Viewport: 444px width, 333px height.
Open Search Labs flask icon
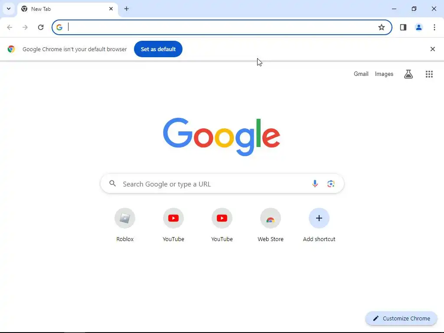(x=408, y=74)
